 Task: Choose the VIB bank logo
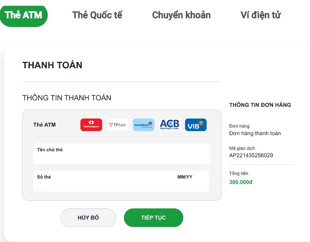pyautogui.click(x=196, y=125)
